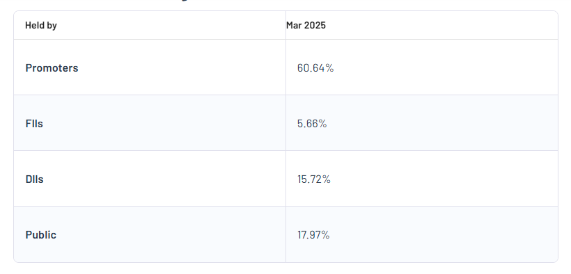Click the "Held by" column header
This screenshot has height=274, width=571.
pyautogui.click(x=41, y=26)
